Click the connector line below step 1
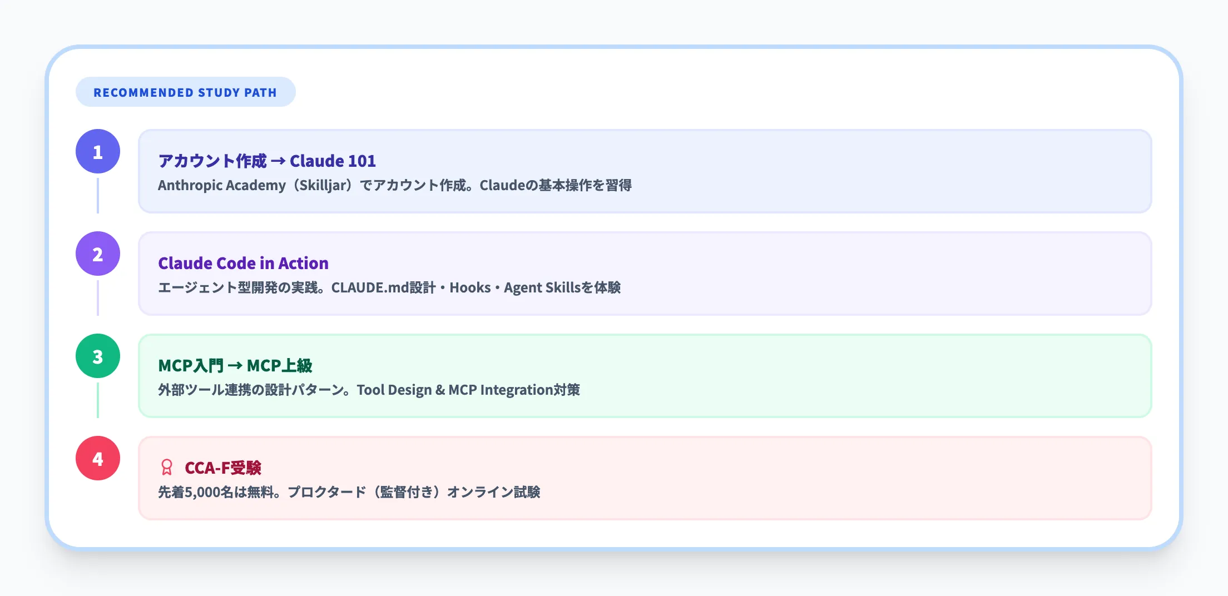This screenshot has width=1228, height=596. (98, 195)
